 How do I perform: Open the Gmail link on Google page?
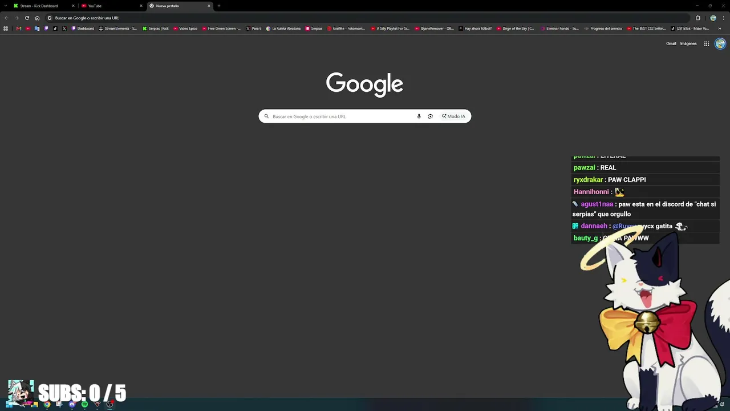[x=671, y=43]
